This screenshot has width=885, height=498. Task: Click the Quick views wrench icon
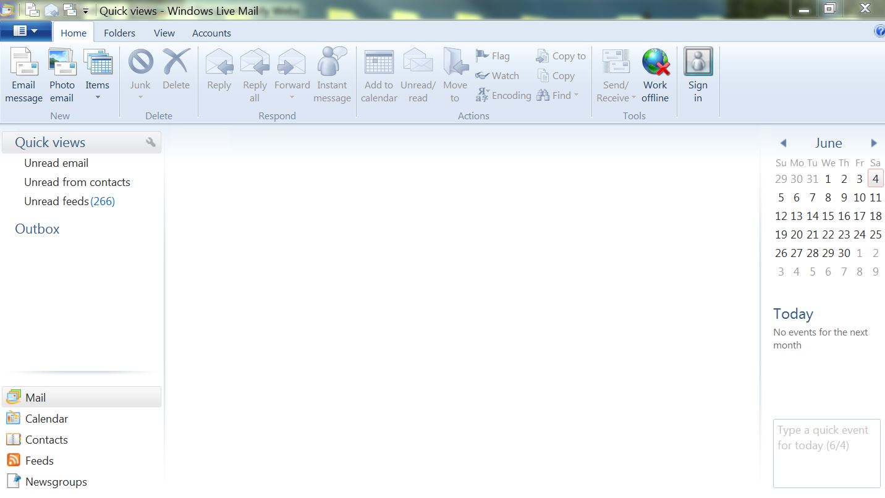151,143
